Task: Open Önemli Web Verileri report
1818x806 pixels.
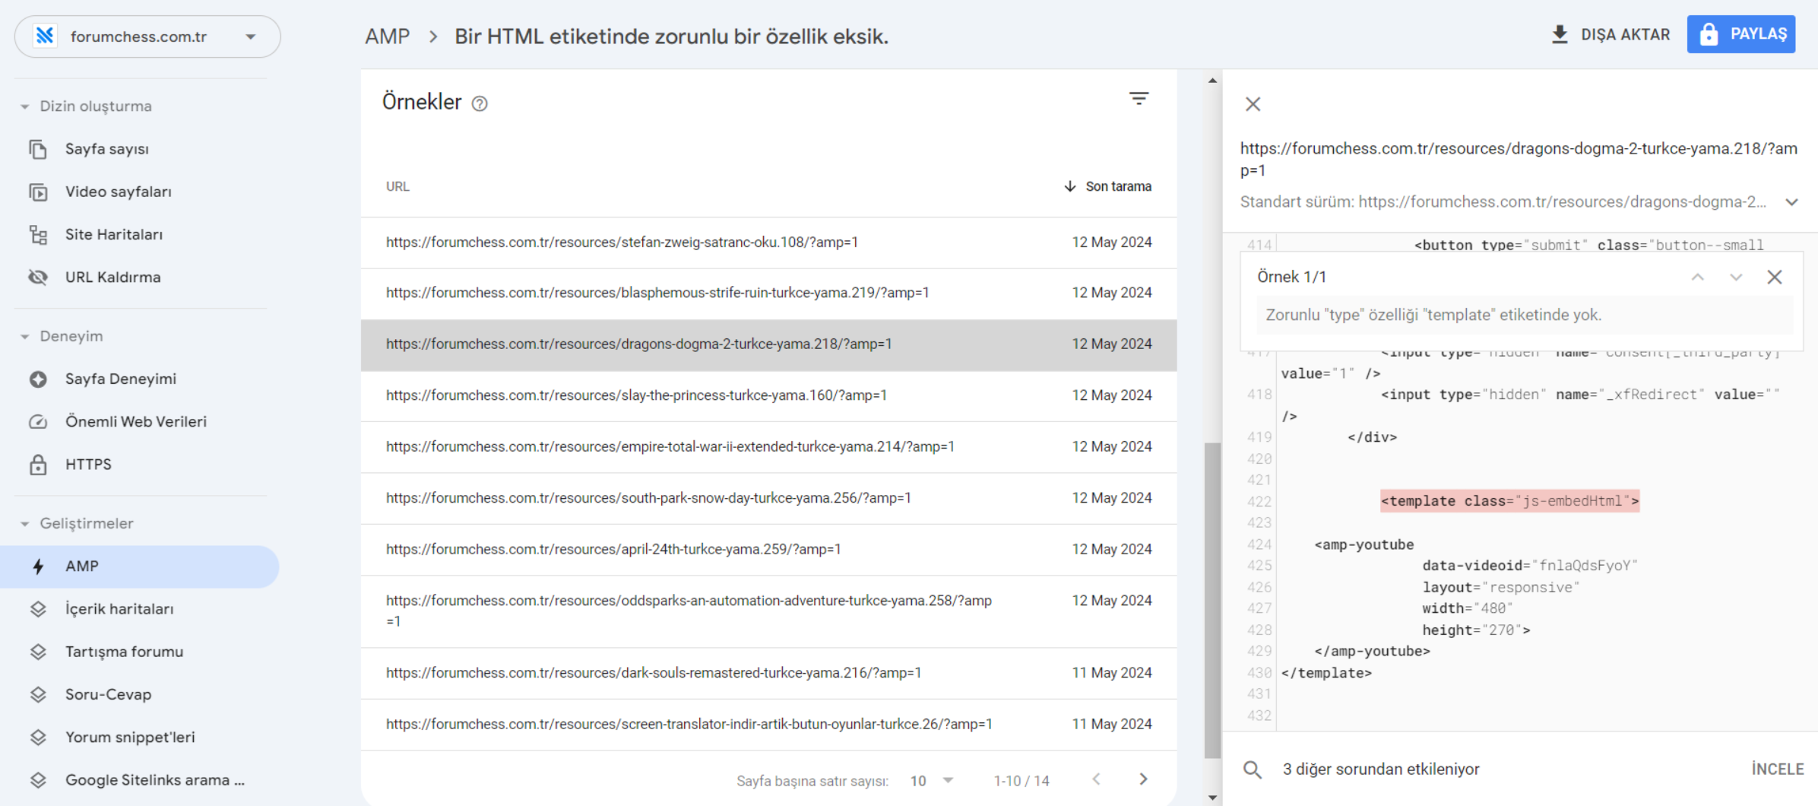Action: coord(140,421)
